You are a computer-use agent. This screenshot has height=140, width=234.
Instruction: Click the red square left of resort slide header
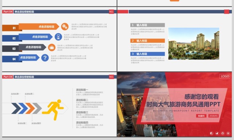pyautogui.click(x=123, y=12)
